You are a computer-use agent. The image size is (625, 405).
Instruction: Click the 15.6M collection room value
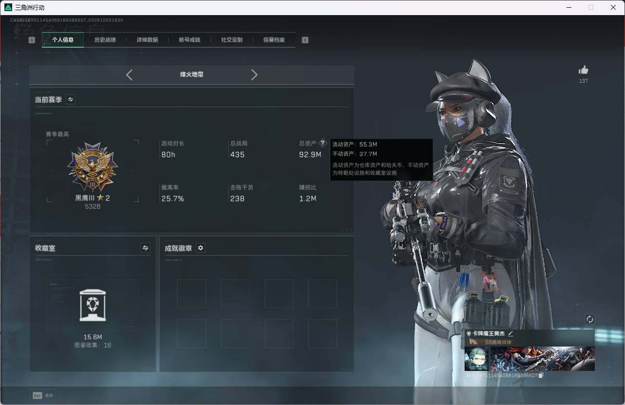(x=93, y=337)
